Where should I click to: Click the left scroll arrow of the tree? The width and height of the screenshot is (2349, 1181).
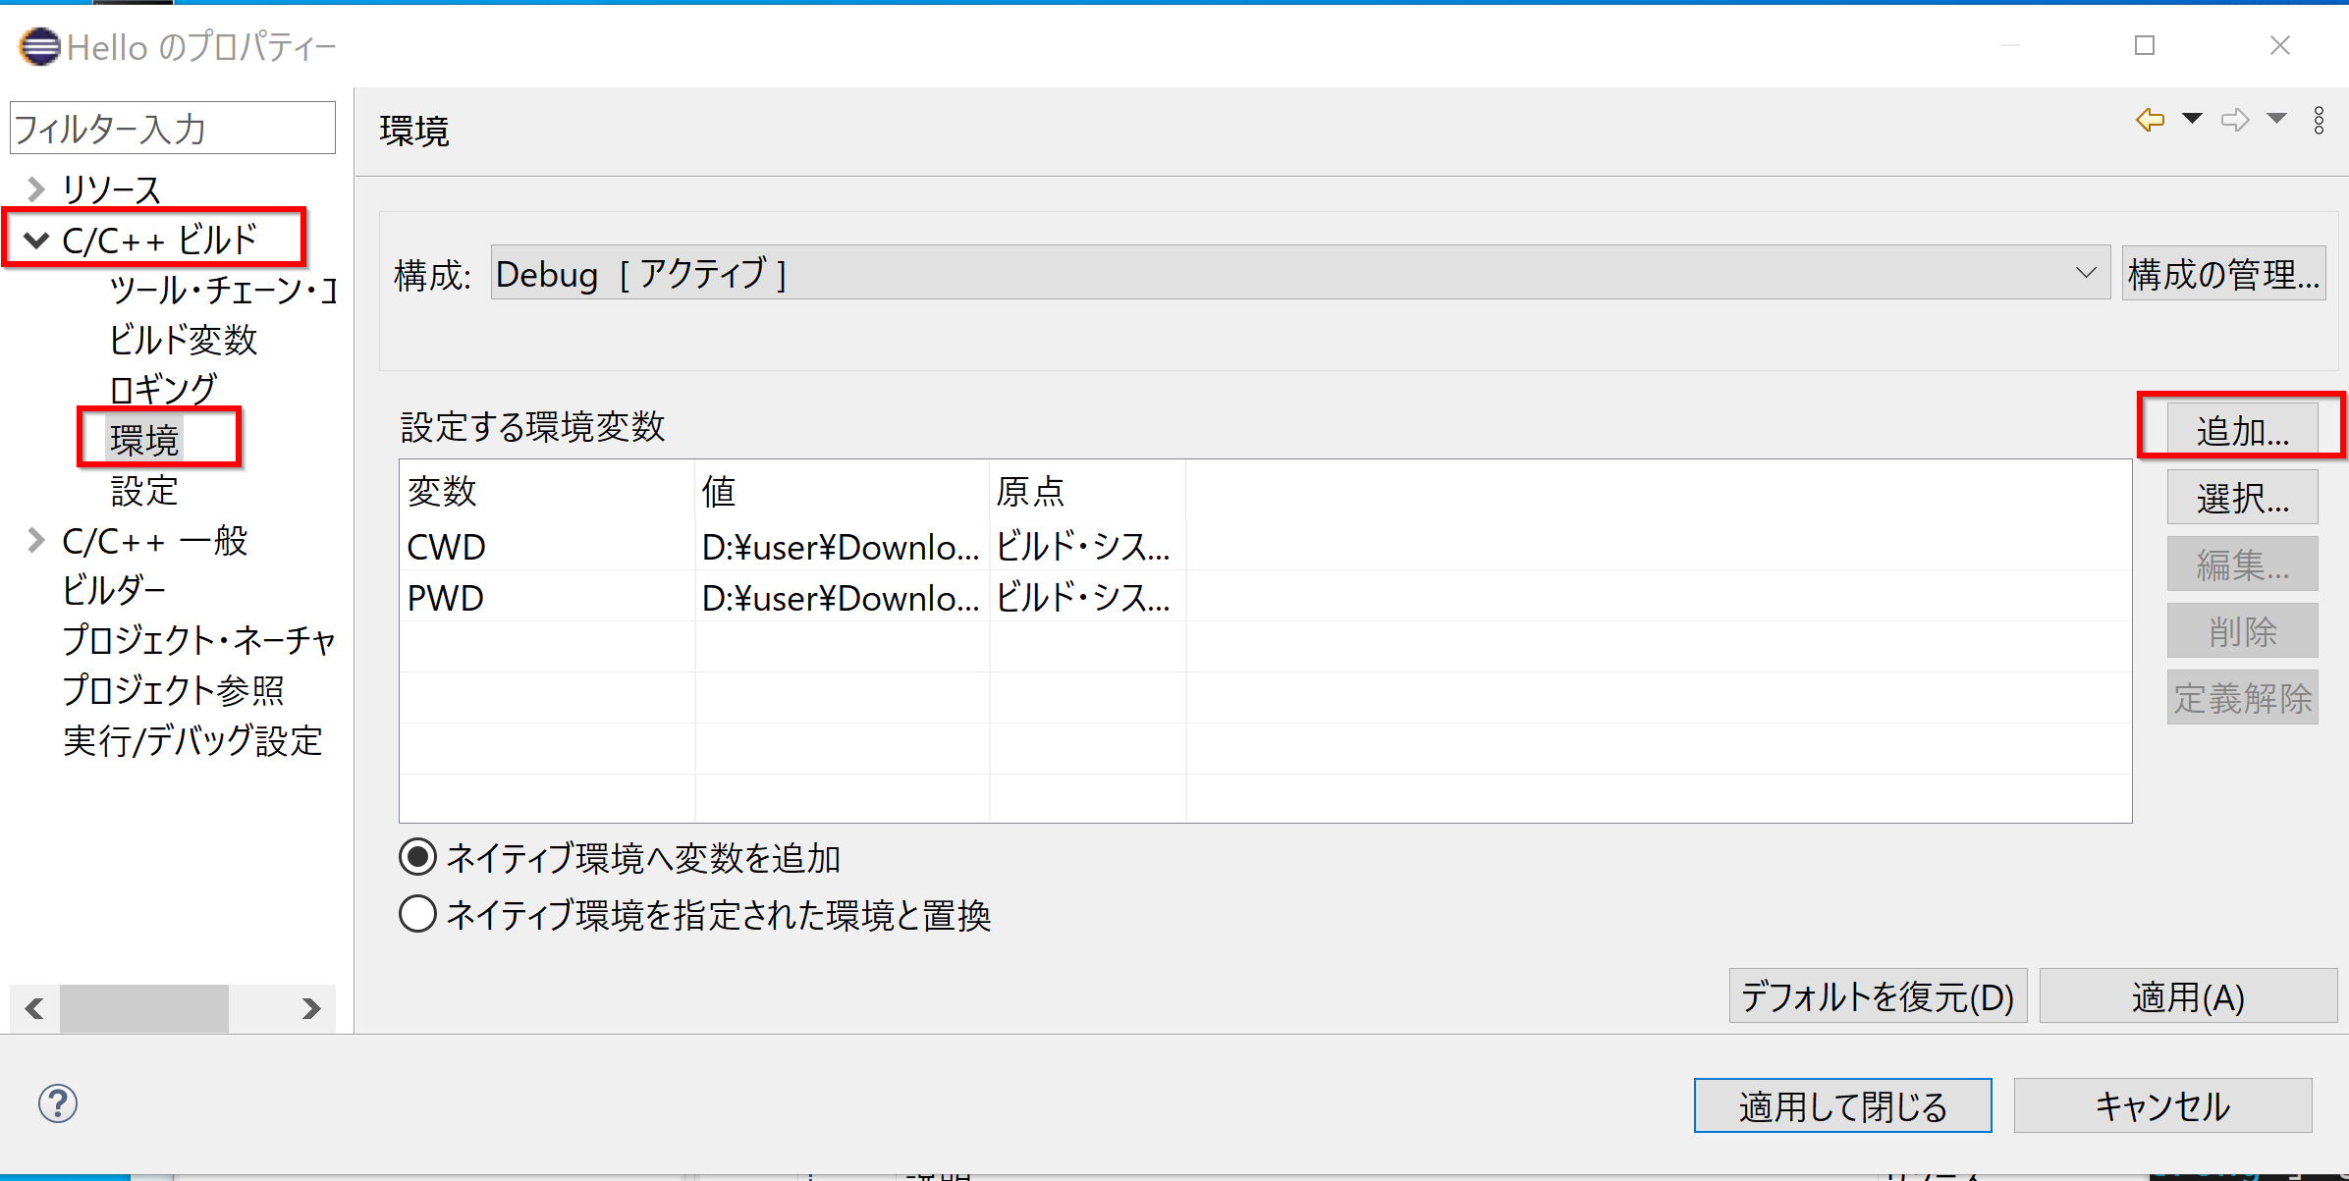[x=34, y=1008]
